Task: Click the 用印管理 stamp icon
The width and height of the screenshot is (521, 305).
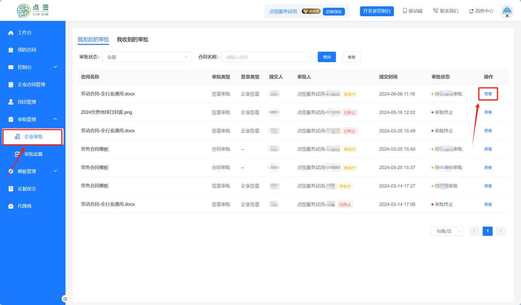Action: pos(11,102)
